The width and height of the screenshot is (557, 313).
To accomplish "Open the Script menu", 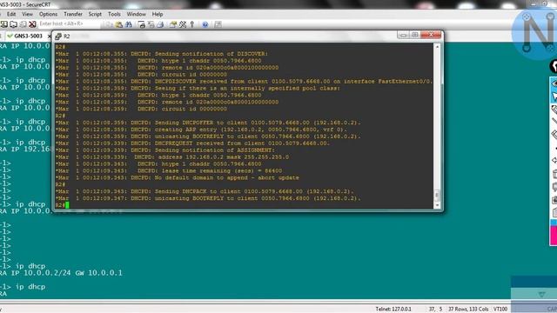I will 95,14.
